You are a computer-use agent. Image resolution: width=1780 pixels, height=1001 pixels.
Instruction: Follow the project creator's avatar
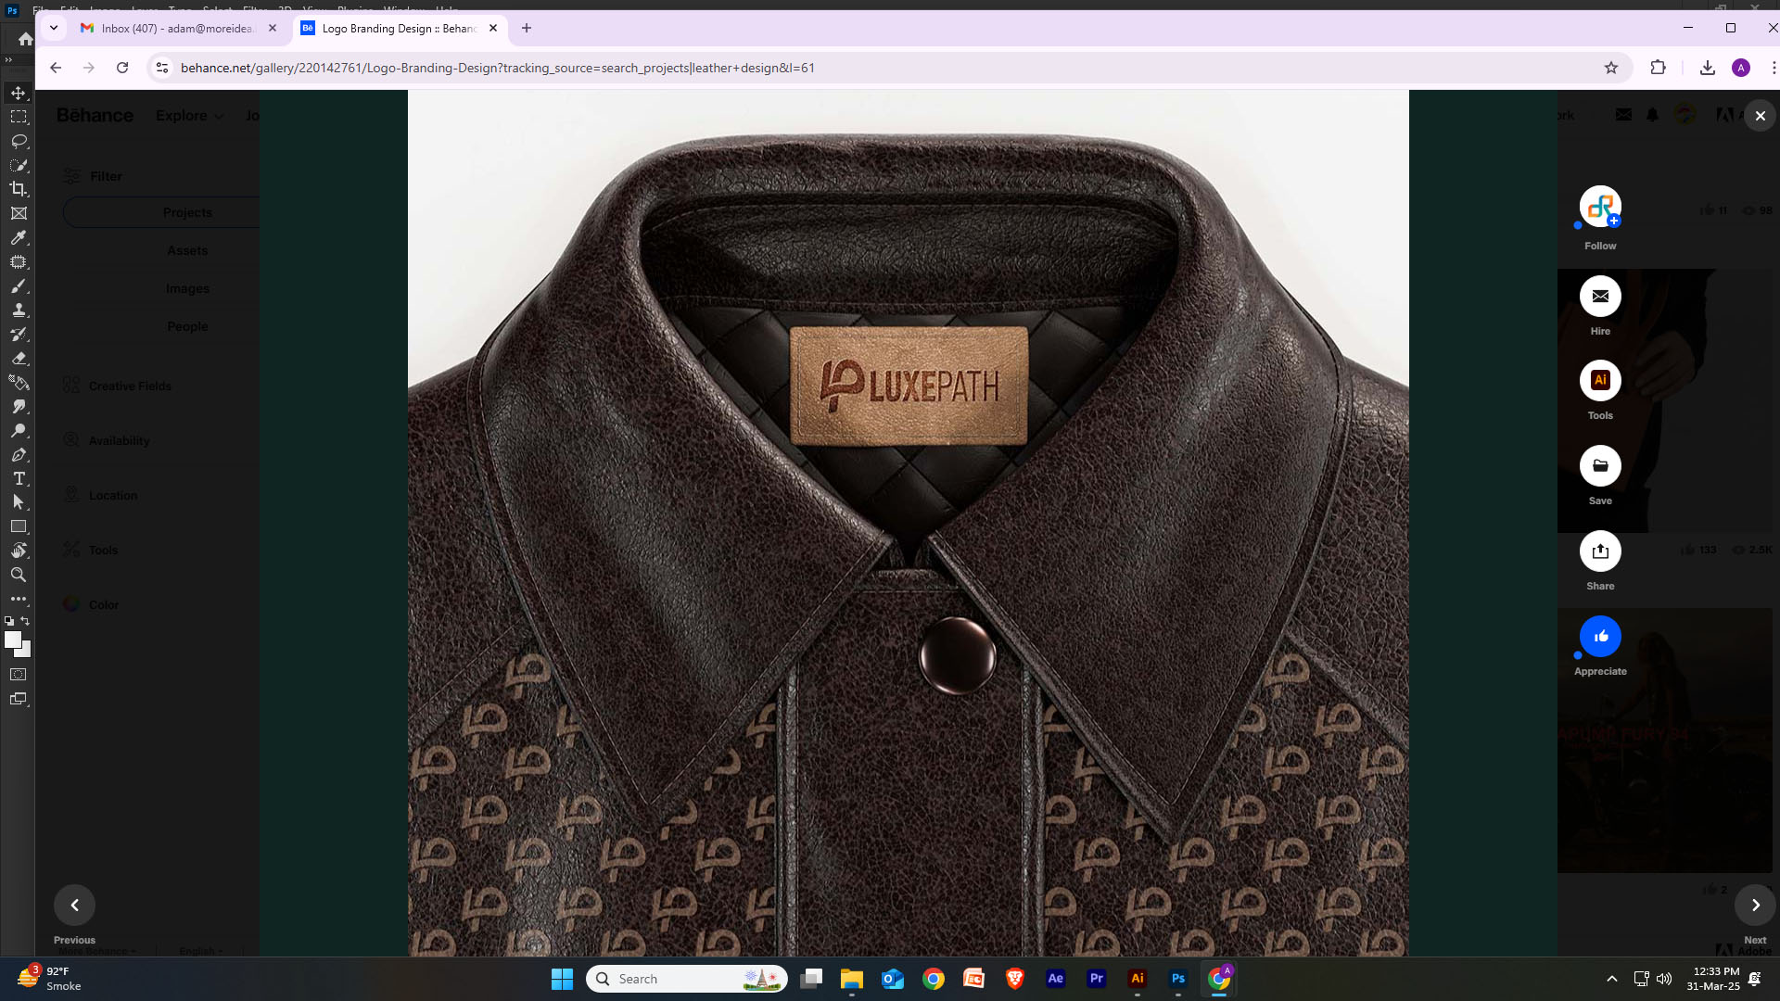point(1600,207)
